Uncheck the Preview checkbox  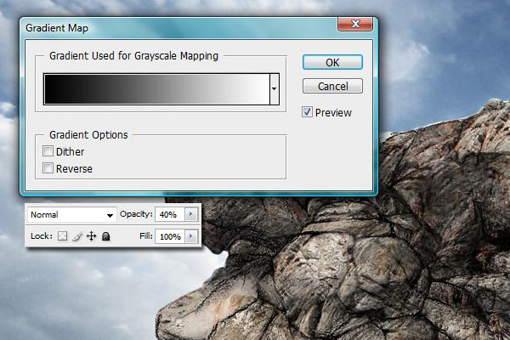click(x=307, y=112)
